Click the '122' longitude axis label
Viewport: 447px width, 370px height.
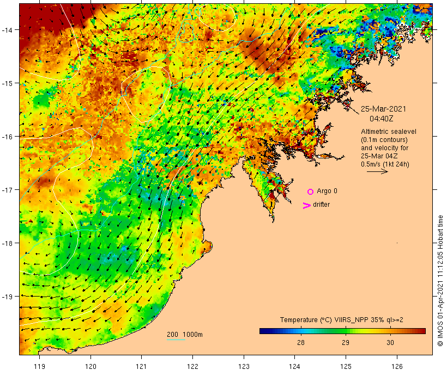click(192, 366)
